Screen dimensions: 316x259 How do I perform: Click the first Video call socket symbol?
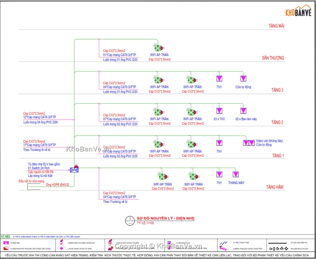(x=246, y=143)
